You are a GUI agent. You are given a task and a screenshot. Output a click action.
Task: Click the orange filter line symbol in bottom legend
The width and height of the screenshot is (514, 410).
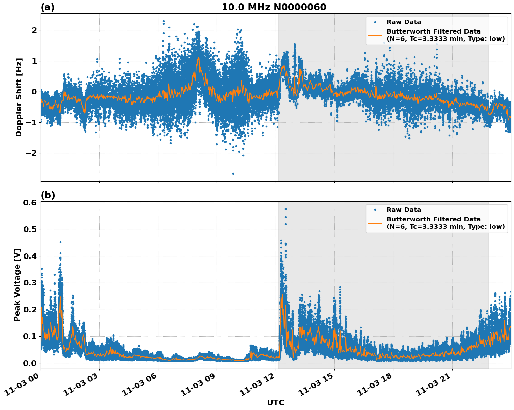(374, 224)
